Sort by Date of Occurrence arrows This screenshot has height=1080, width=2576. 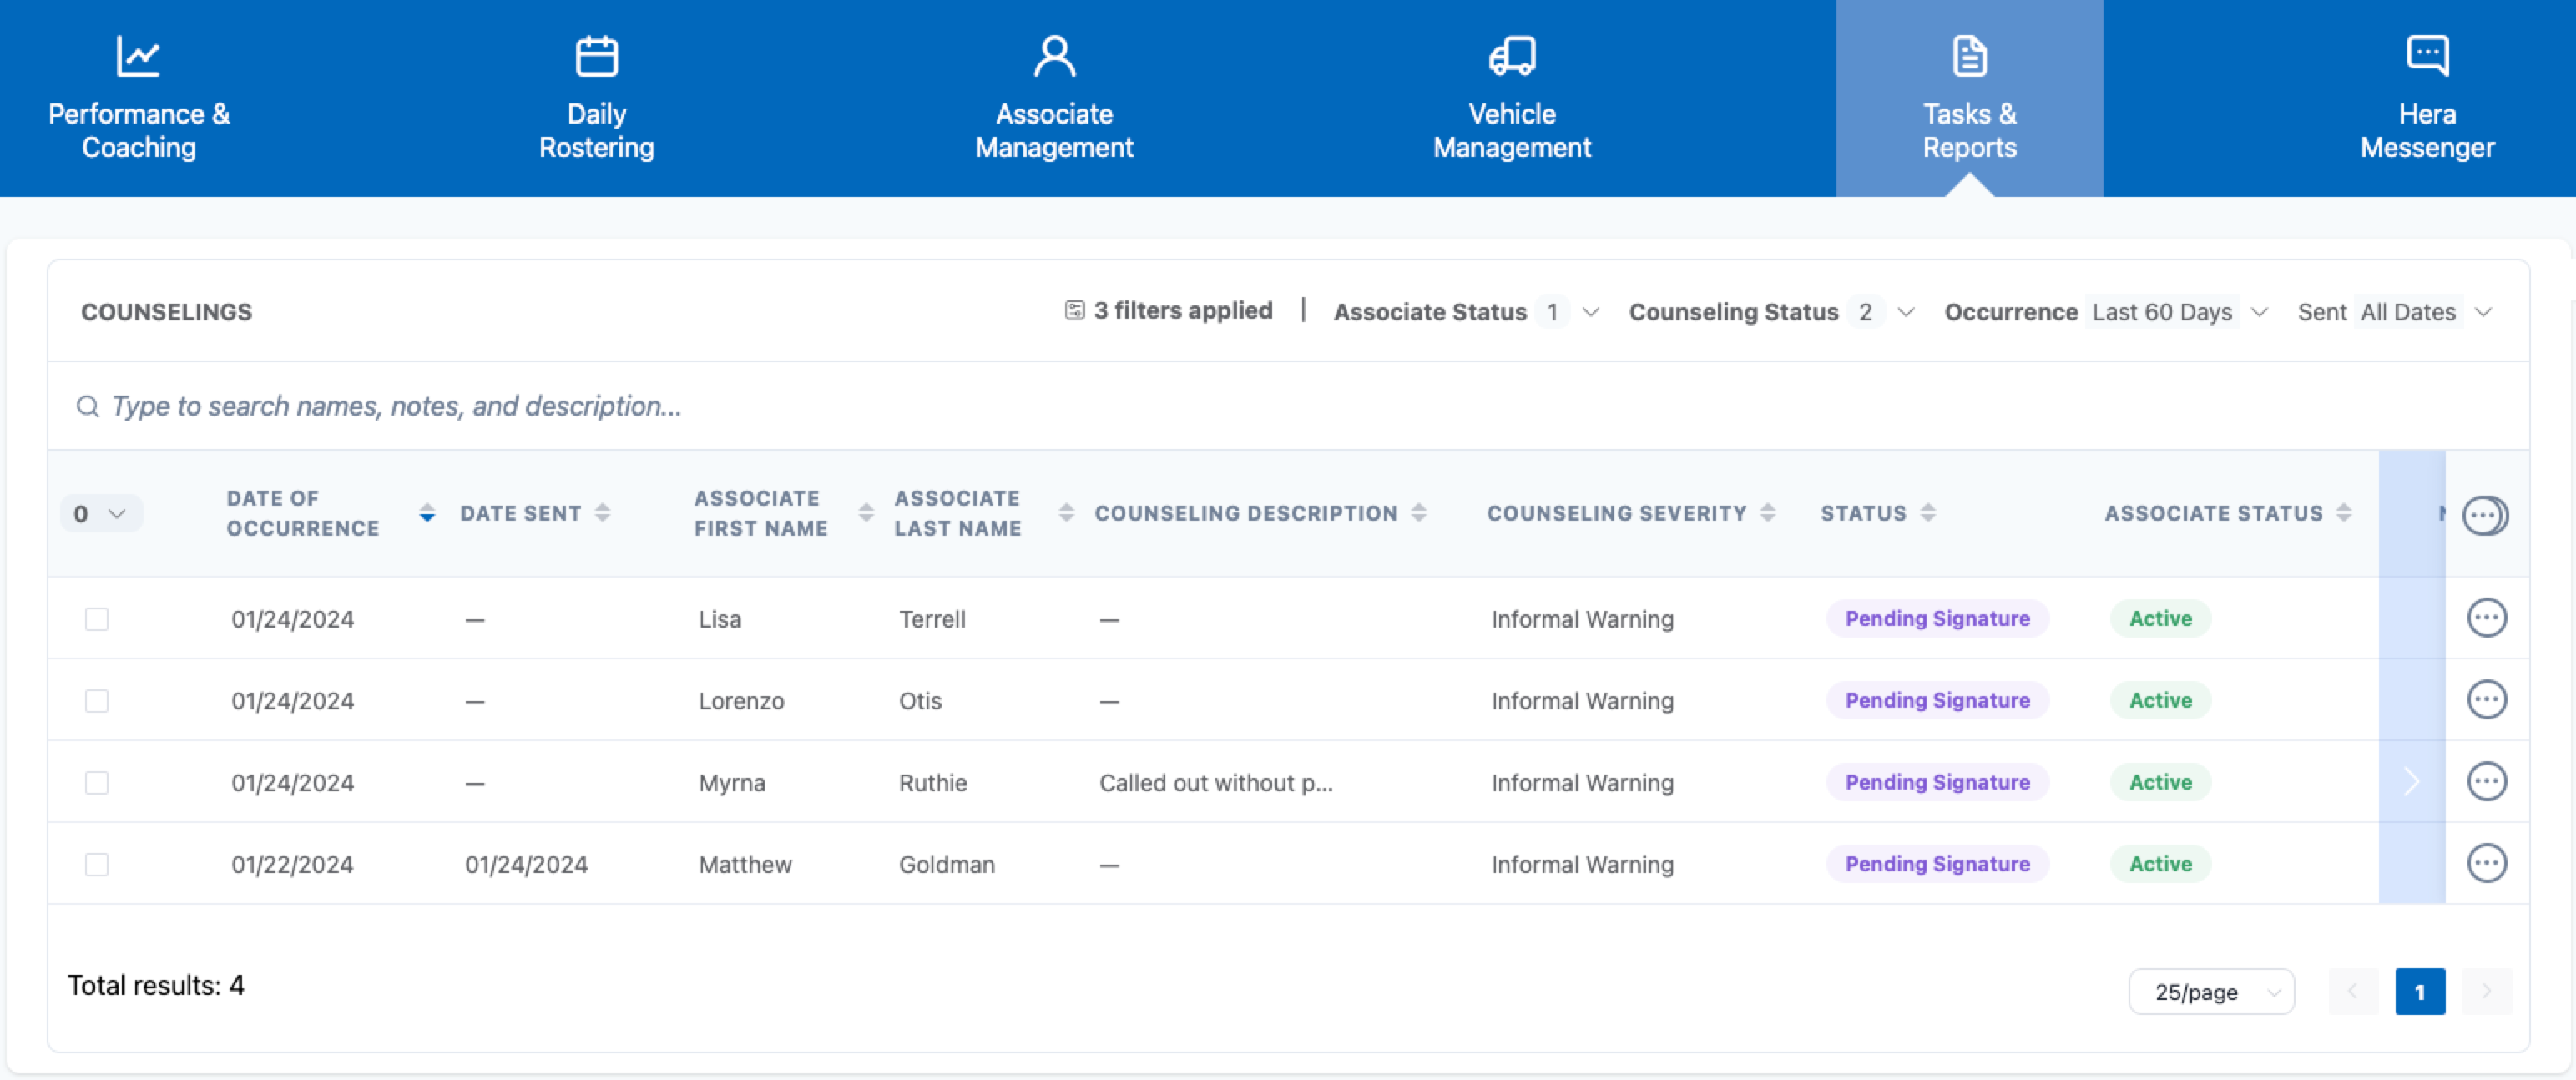pos(427,513)
